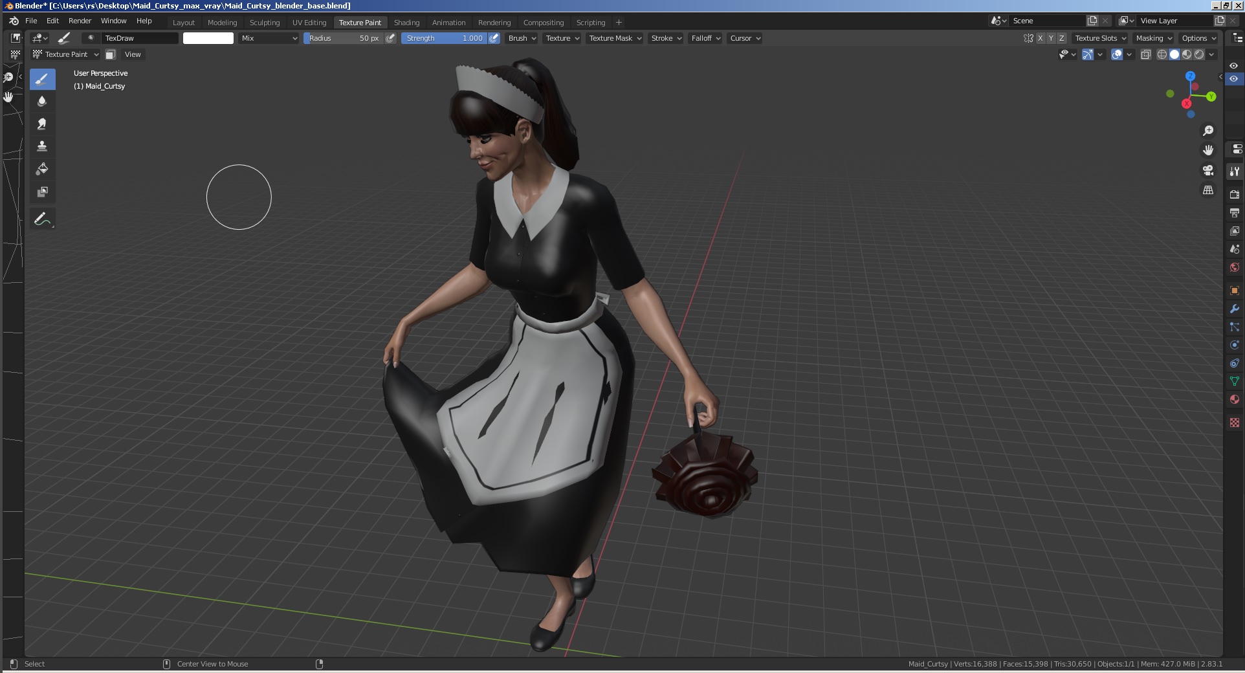The height and width of the screenshot is (673, 1245).
Task: Open the Texture properties tab
Action: (x=1235, y=423)
